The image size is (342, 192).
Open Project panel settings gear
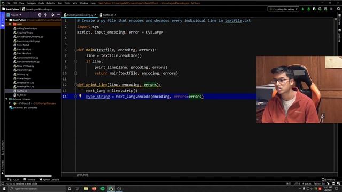click(53, 15)
